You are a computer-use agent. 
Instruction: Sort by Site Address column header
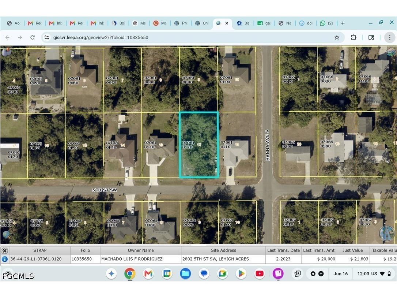[x=223, y=250]
